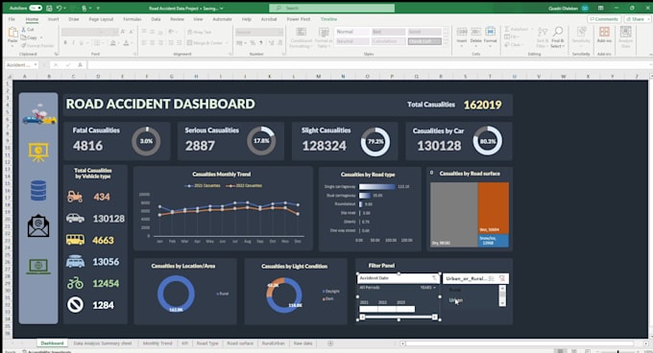653x353 pixels.
Task: Open the Data ribbon tab
Action: 156,19
